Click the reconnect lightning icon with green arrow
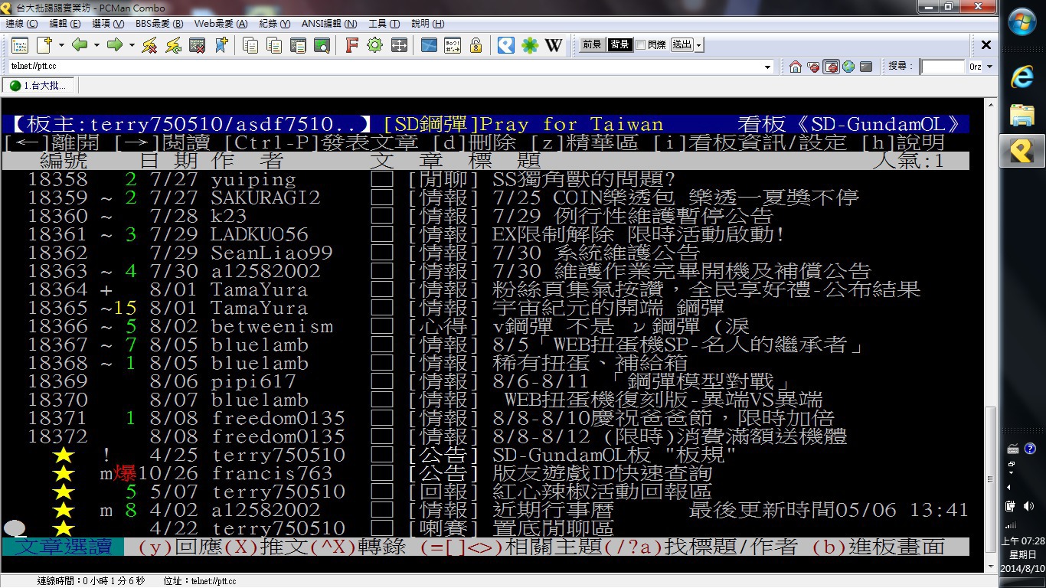Image resolution: width=1046 pixels, height=588 pixels. point(173,45)
